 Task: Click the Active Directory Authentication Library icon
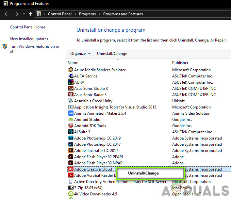71,181
